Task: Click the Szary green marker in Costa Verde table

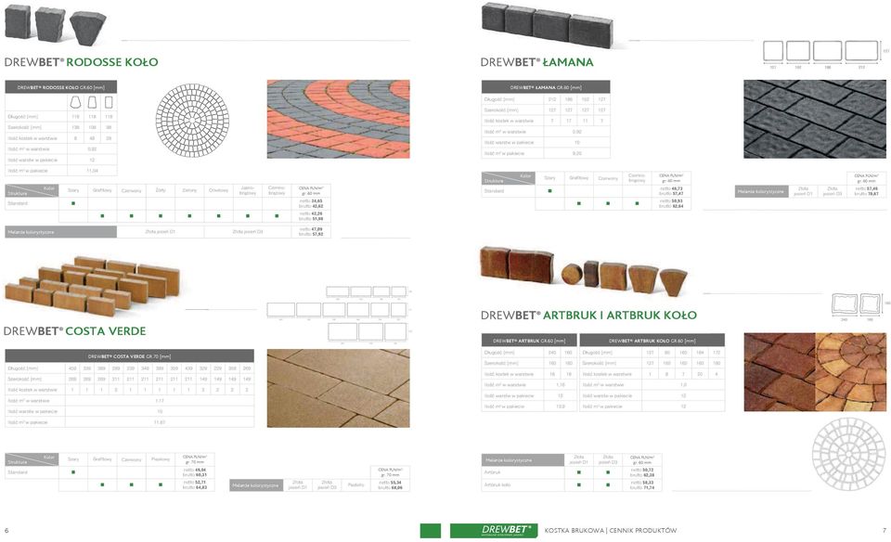Action: (73, 472)
